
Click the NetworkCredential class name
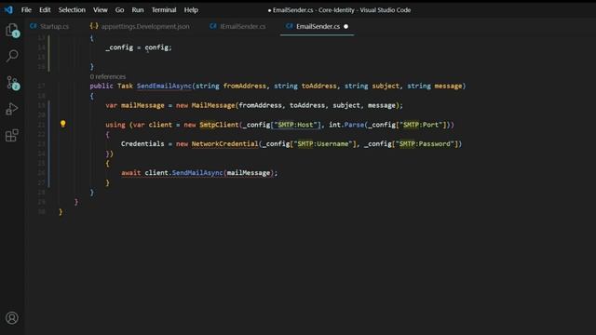coord(224,143)
